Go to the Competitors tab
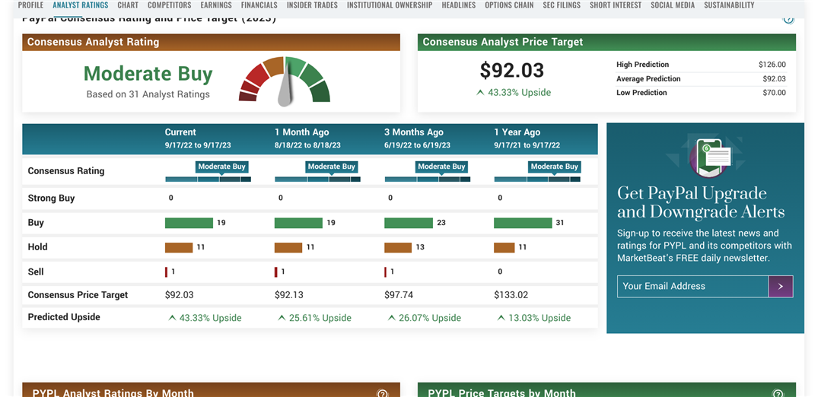 pos(169,5)
